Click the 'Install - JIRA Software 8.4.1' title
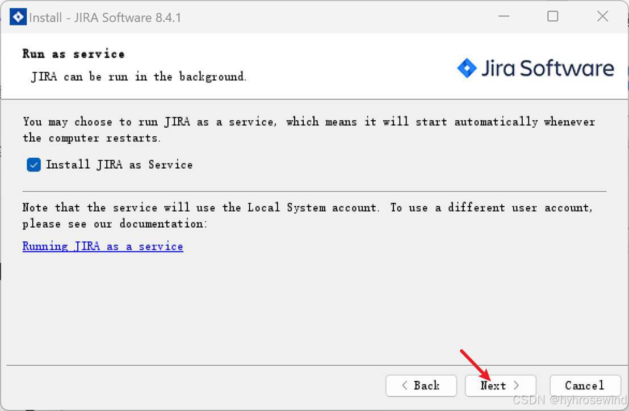The width and height of the screenshot is (629, 411). click(105, 18)
